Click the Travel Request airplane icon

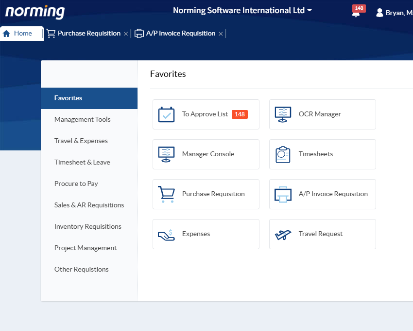tap(283, 234)
